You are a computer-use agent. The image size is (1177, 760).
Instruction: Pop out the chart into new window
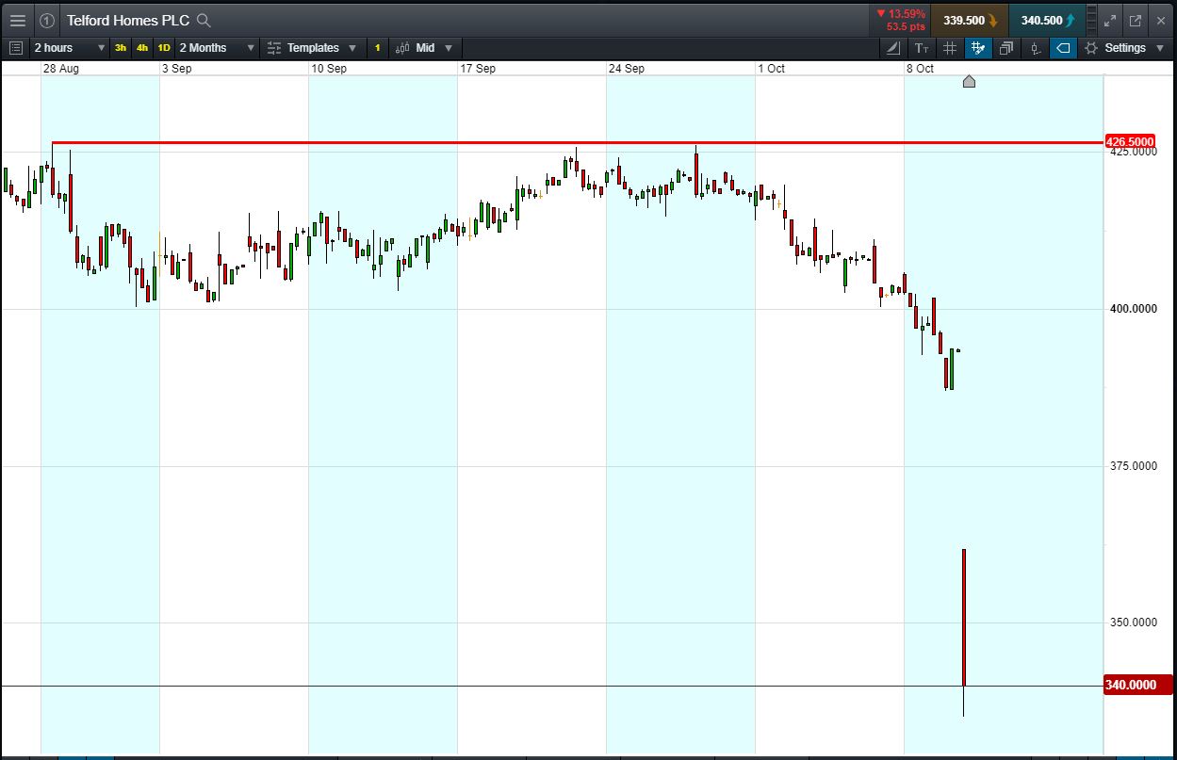[x=1135, y=20]
